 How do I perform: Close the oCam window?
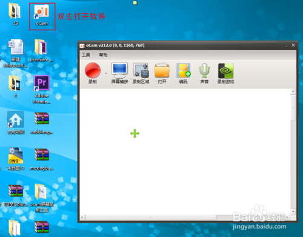coord(293,45)
